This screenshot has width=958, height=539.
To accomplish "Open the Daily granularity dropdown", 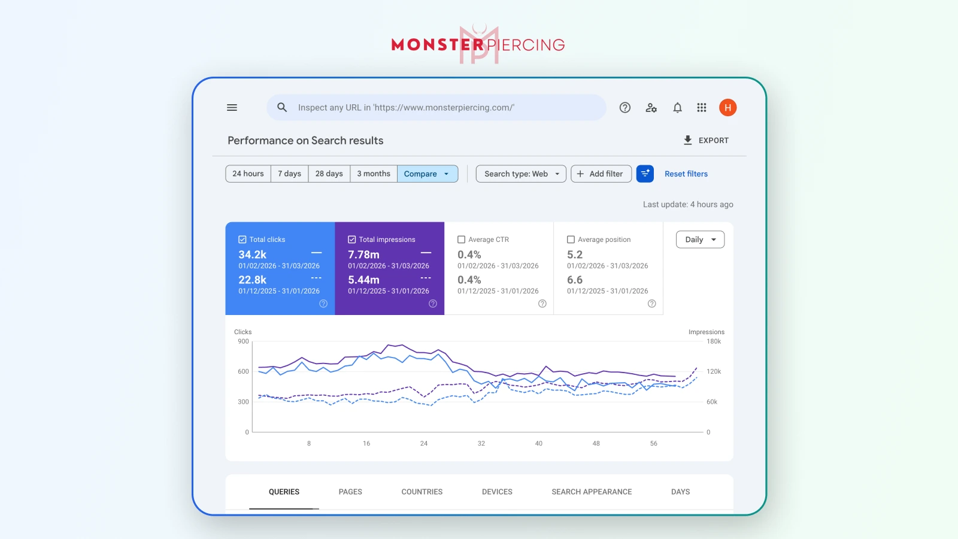I will coord(699,239).
